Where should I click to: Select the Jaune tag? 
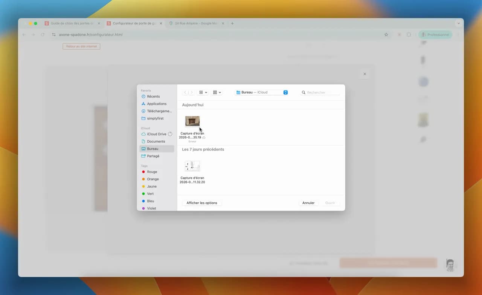(157, 186)
